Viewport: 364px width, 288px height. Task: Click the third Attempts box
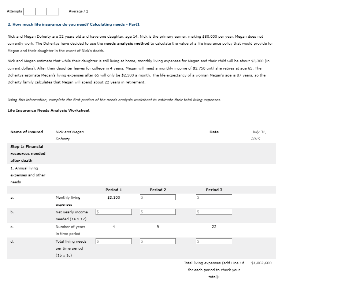click(53, 11)
